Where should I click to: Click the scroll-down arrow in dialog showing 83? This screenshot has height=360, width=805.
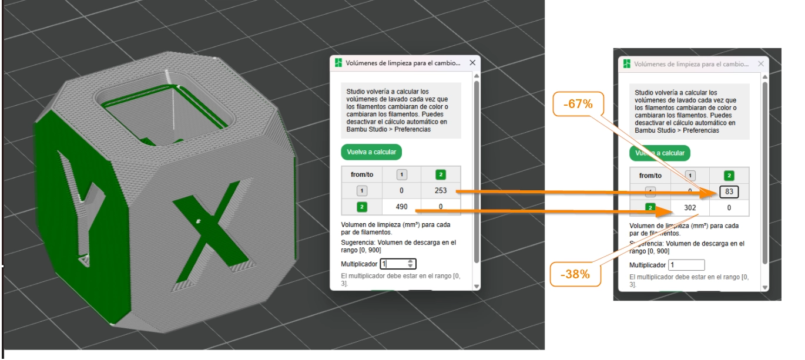765,288
